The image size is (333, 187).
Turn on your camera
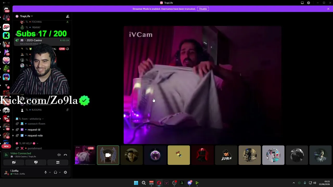[x=14, y=162]
